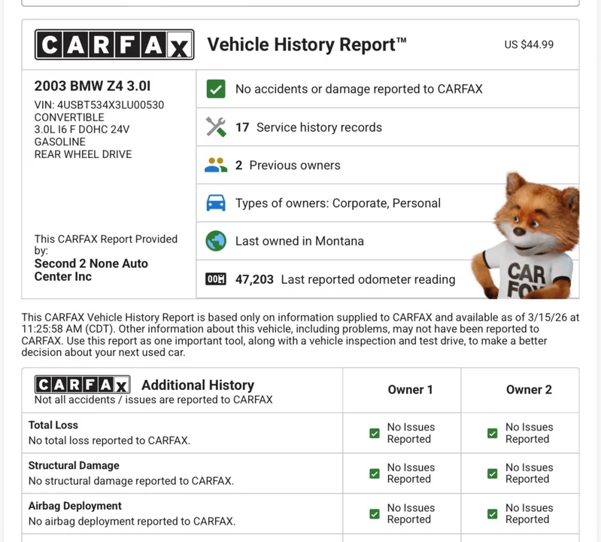Click Airbag Deployment checkmark under Owner 2
This screenshot has height=542, width=601.
tap(493, 513)
